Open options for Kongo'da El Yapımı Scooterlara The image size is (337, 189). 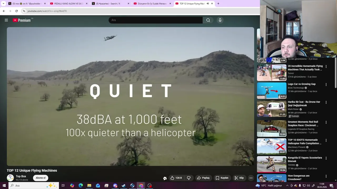[x=326, y=158]
